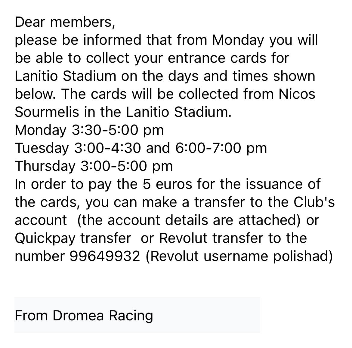352x348 pixels.
Task: Click the words 'Revolut transfer to the'
Action: tap(233, 238)
